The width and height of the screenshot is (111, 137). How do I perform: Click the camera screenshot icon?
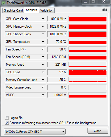click(105, 10)
